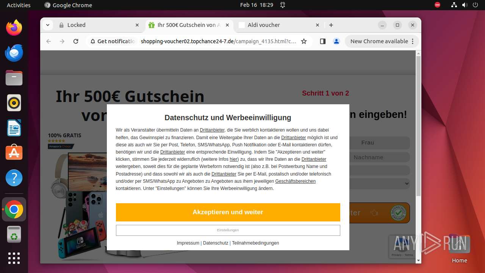Open network status icon in system tray
The height and width of the screenshot is (273, 485).
click(454, 5)
